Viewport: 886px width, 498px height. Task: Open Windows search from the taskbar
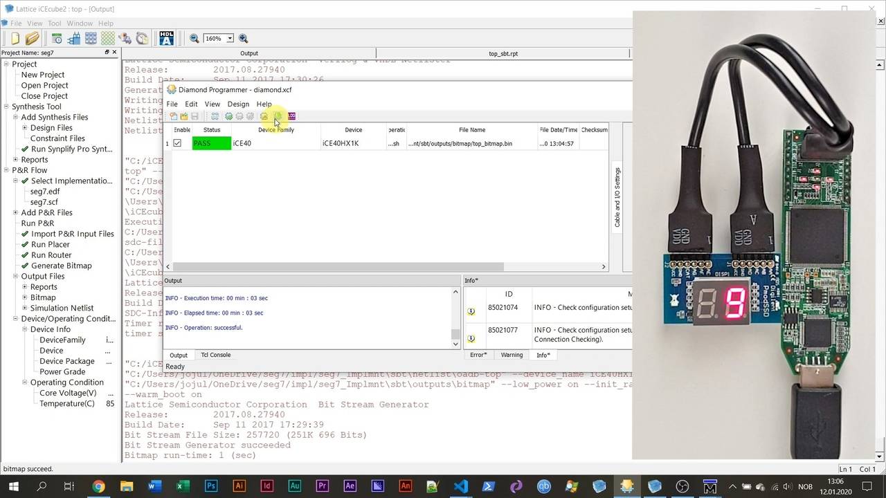point(42,486)
